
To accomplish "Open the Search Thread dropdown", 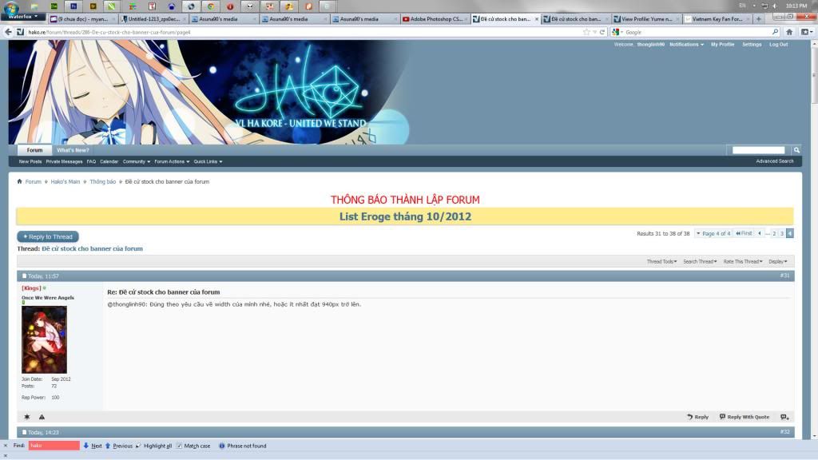I will pos(700,262).
